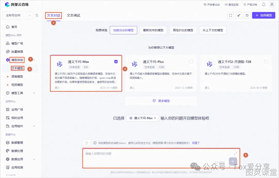The image size is (279, 178).
Task: Select 性能出众的模型 filter
Action: coord(123,30)
